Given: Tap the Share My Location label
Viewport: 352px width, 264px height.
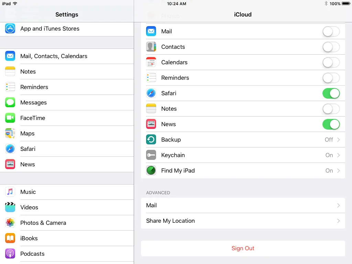Looking at the screenshot, I should 170,221.
